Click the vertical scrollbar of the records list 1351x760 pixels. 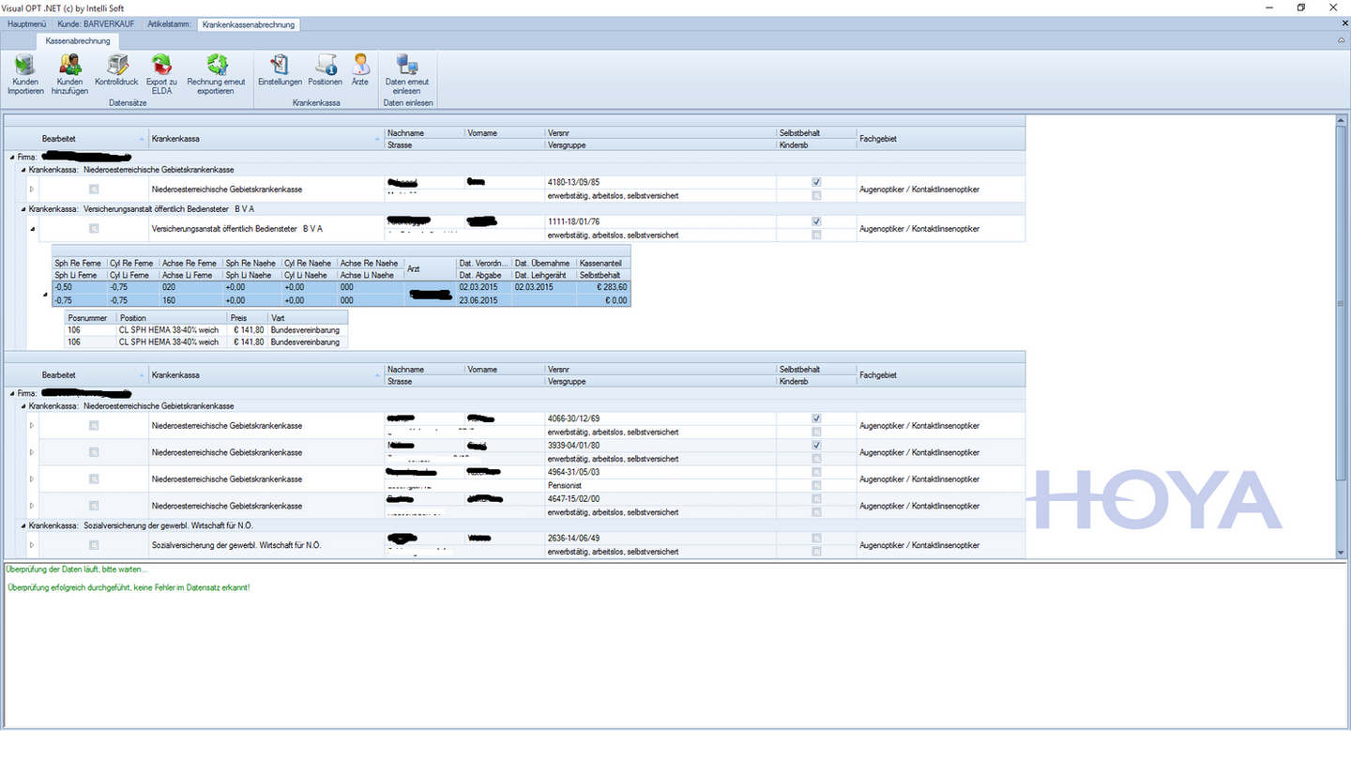pyautogui.click(x=1341, y=336)
